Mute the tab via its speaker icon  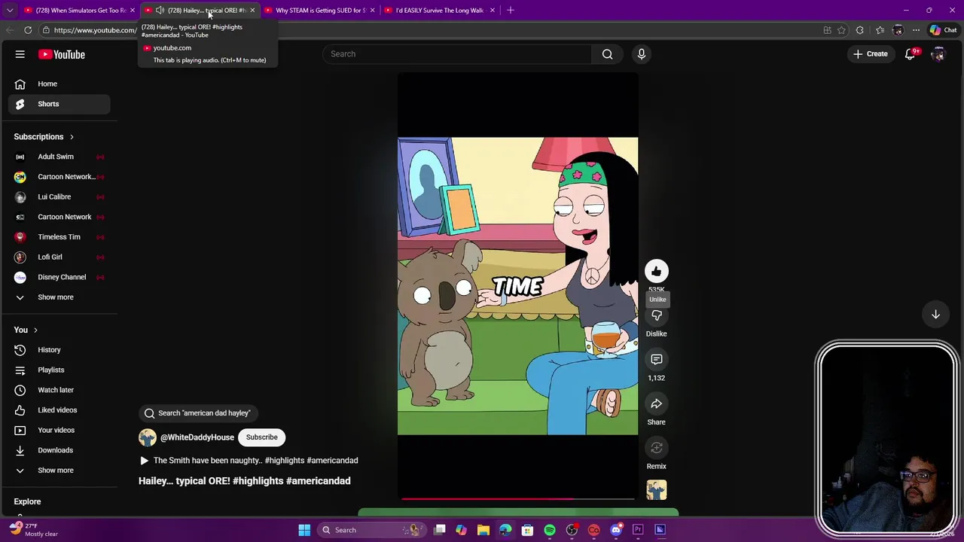160,11
